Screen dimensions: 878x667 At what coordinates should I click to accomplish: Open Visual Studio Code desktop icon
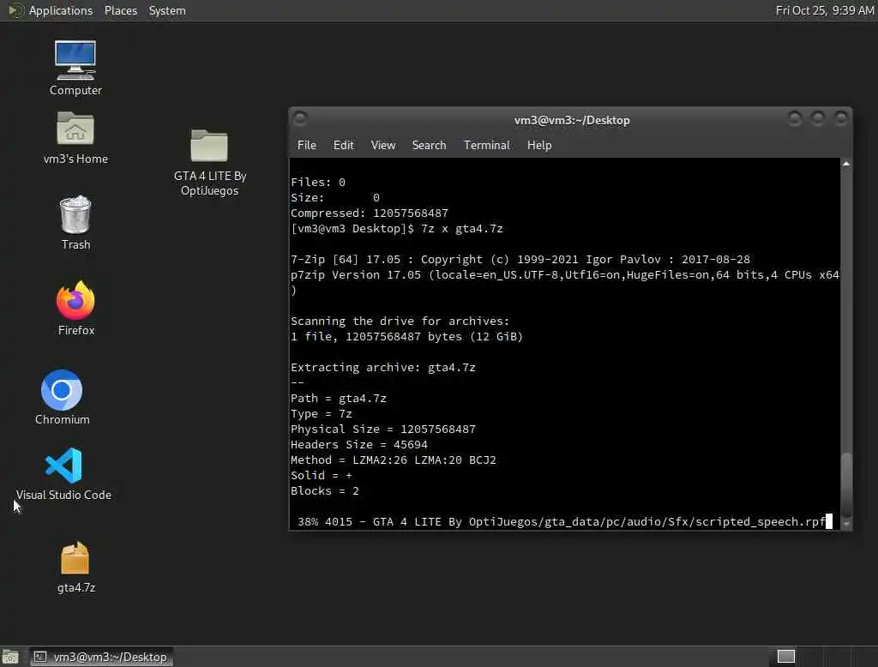(x=63, y=474)
